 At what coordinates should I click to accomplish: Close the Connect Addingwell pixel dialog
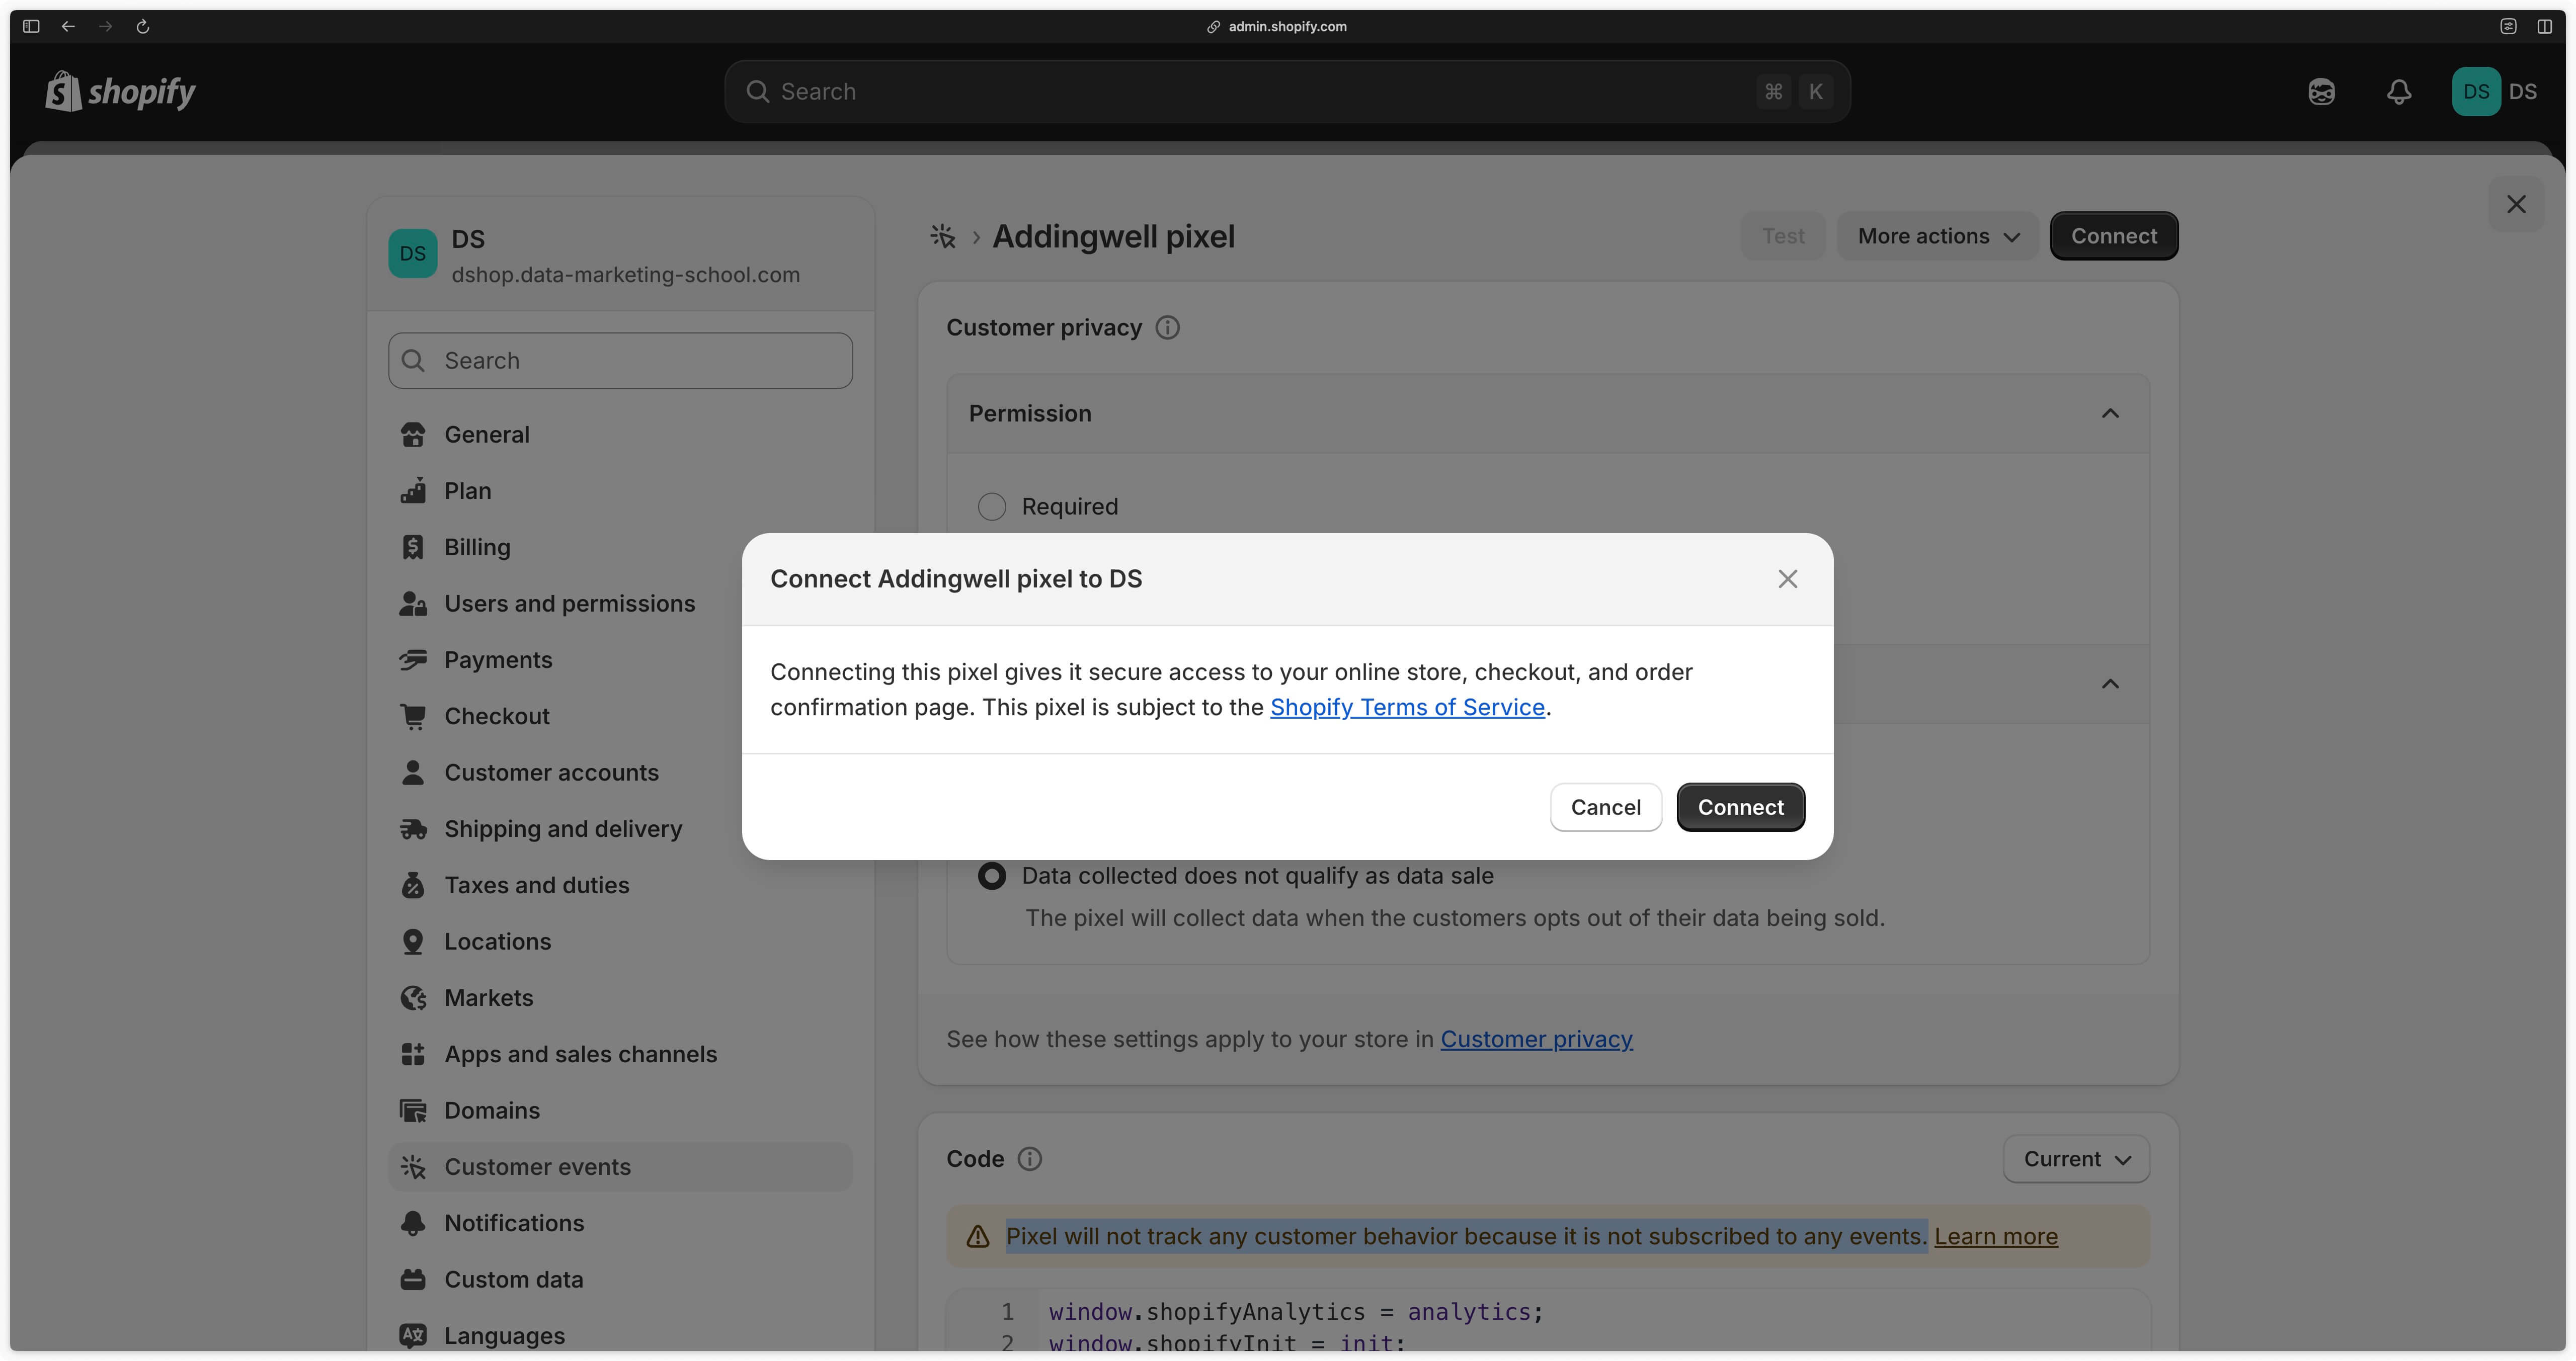1788,579
